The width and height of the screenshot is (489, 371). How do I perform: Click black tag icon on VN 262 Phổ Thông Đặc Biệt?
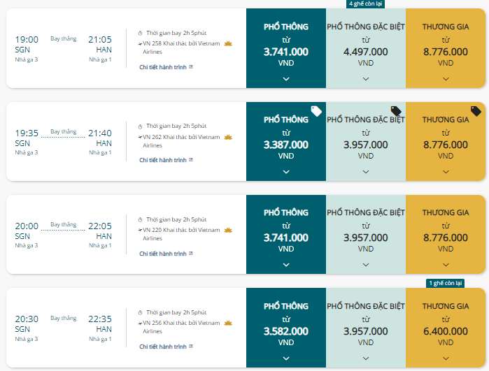pyautogui.click(x=396, y=111)
